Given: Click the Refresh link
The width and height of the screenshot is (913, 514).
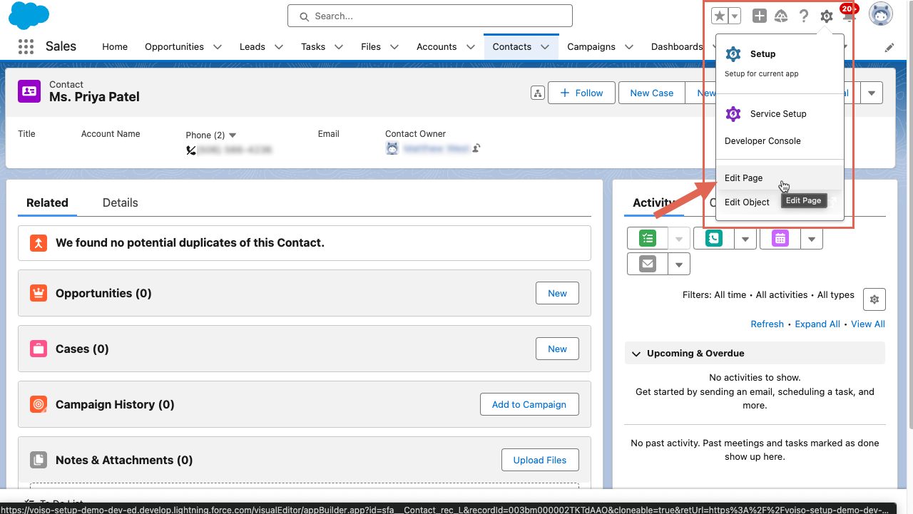Looking at the screenshot, I should 767,324.
